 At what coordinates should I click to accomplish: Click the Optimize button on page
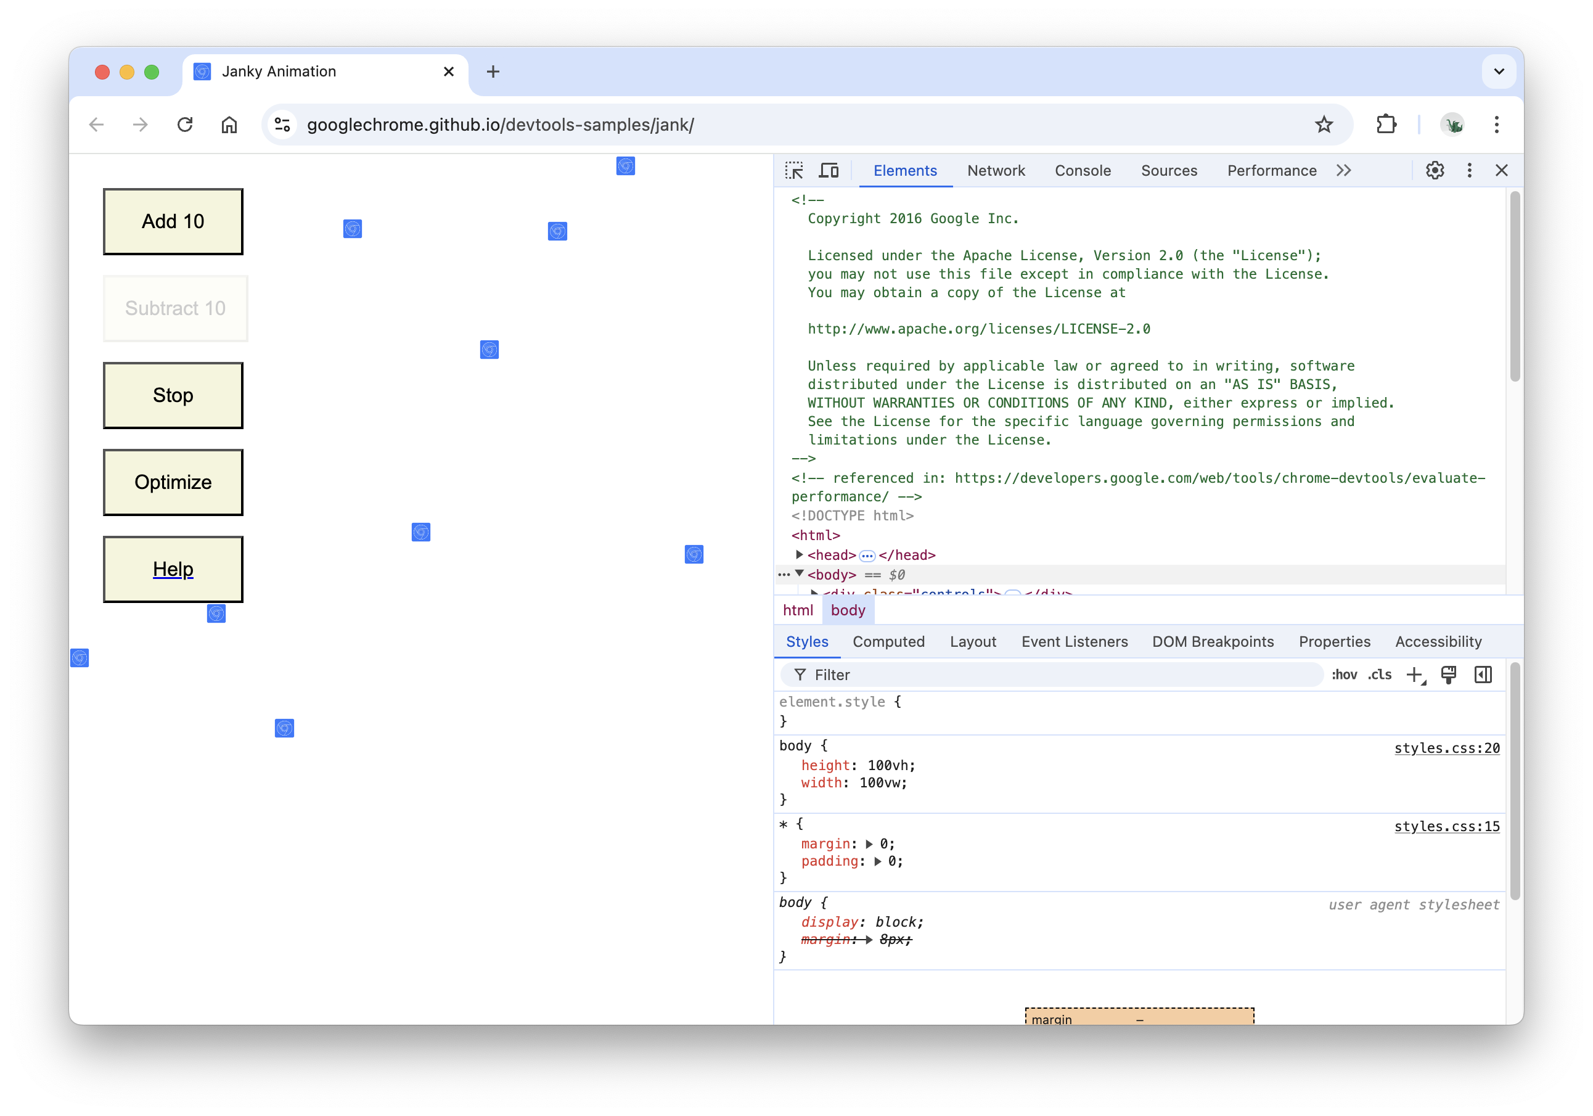click(173, 482)
